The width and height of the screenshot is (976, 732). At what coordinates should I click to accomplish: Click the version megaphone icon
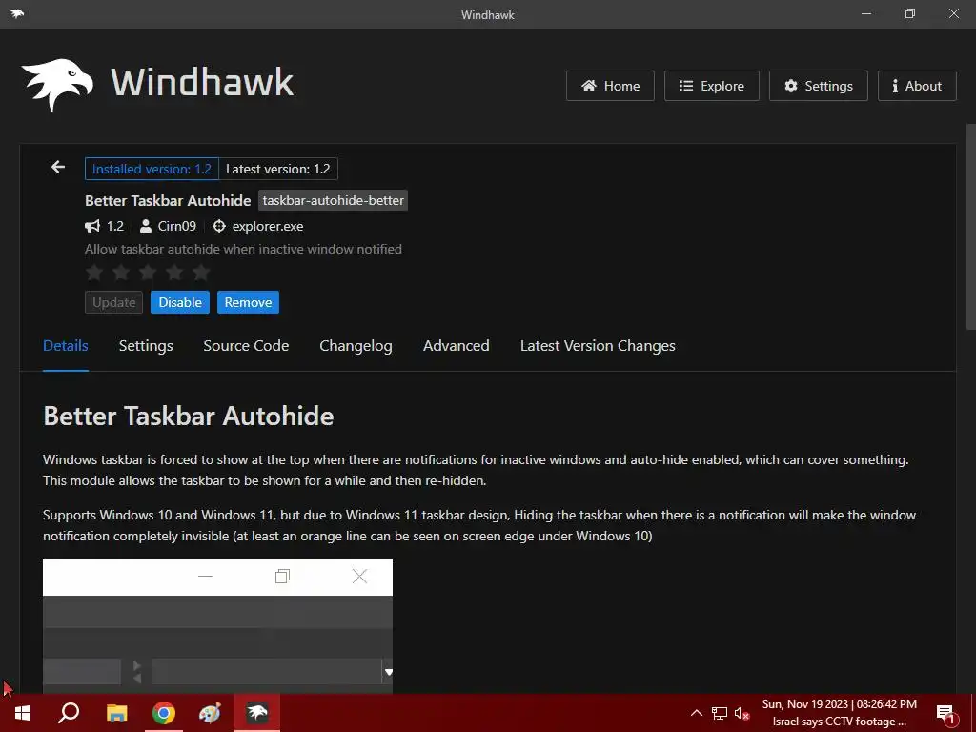click(x=92, y=226)
